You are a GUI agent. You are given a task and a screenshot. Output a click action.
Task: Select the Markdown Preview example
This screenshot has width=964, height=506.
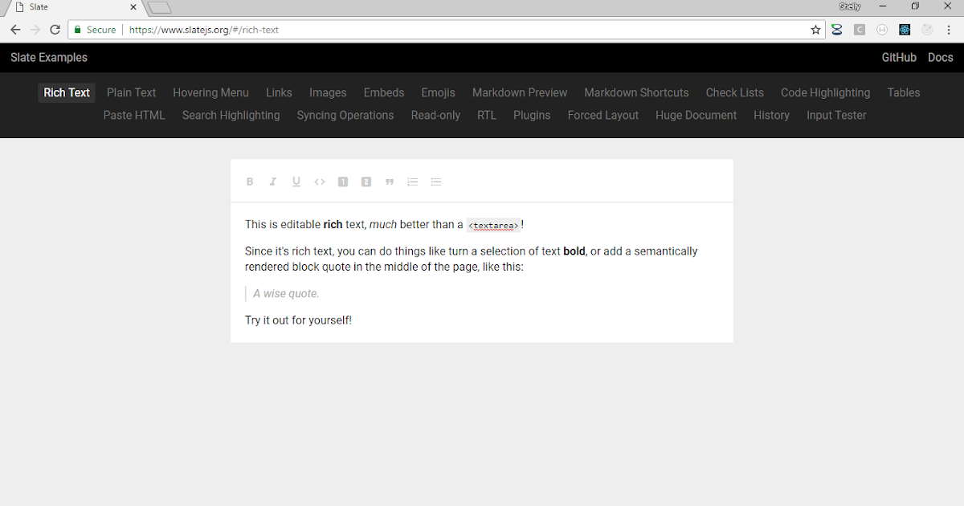point(519,92)
